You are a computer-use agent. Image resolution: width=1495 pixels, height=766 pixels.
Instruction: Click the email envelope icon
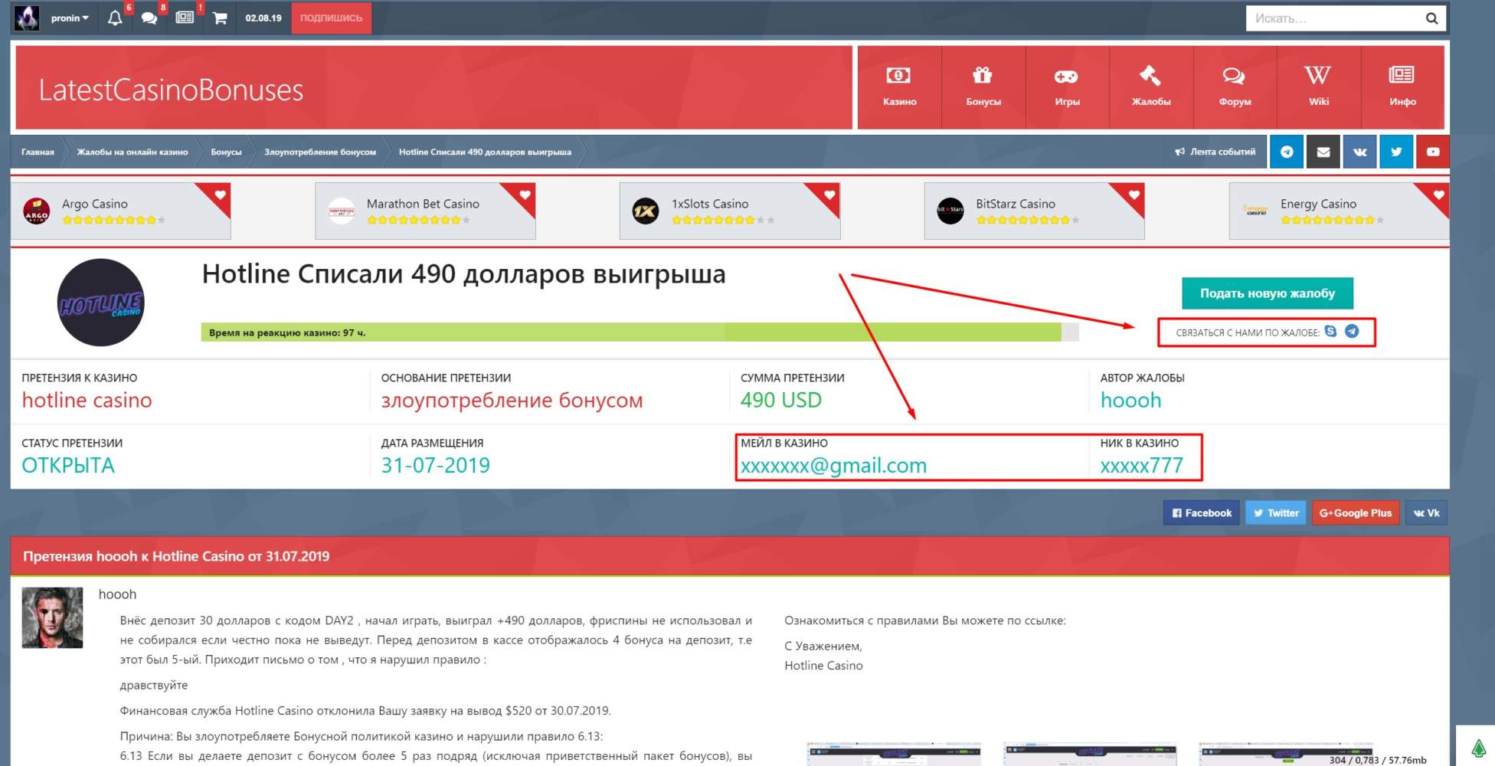1323,152
